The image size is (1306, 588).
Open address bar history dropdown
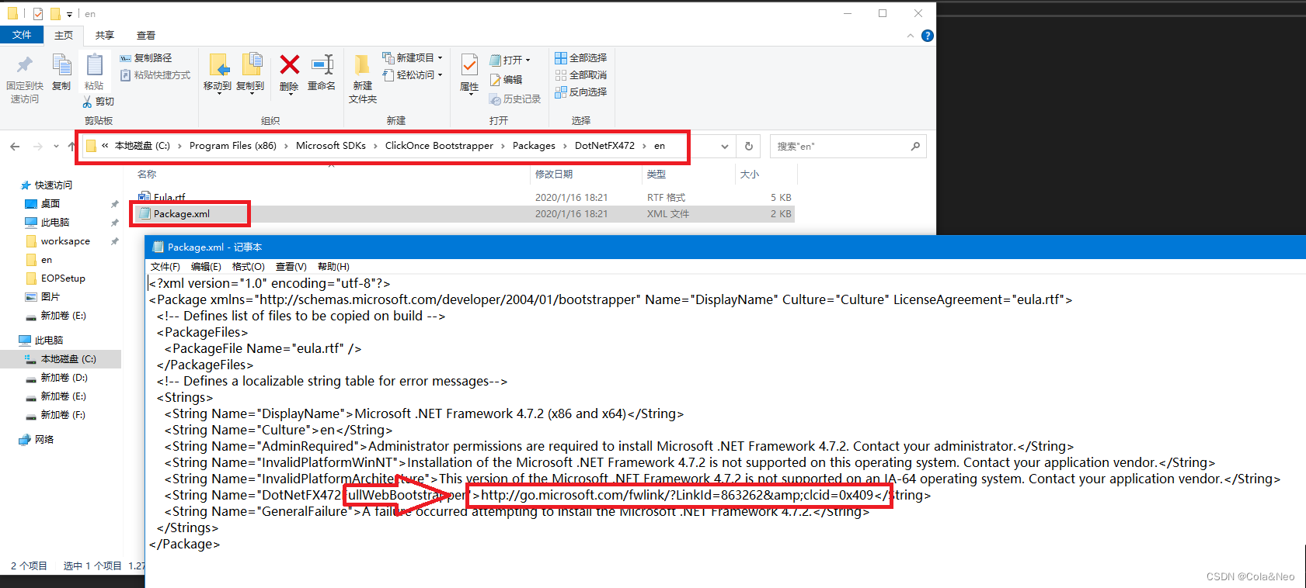tap(724, 146)
